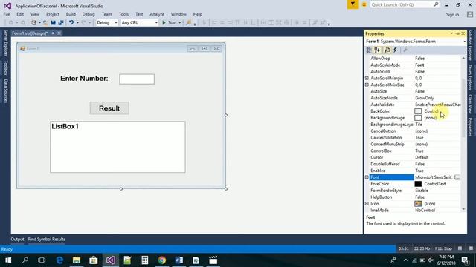Click the ListBox1 control on the form
This screenshot has width=476, height=267.
point(118,147)
